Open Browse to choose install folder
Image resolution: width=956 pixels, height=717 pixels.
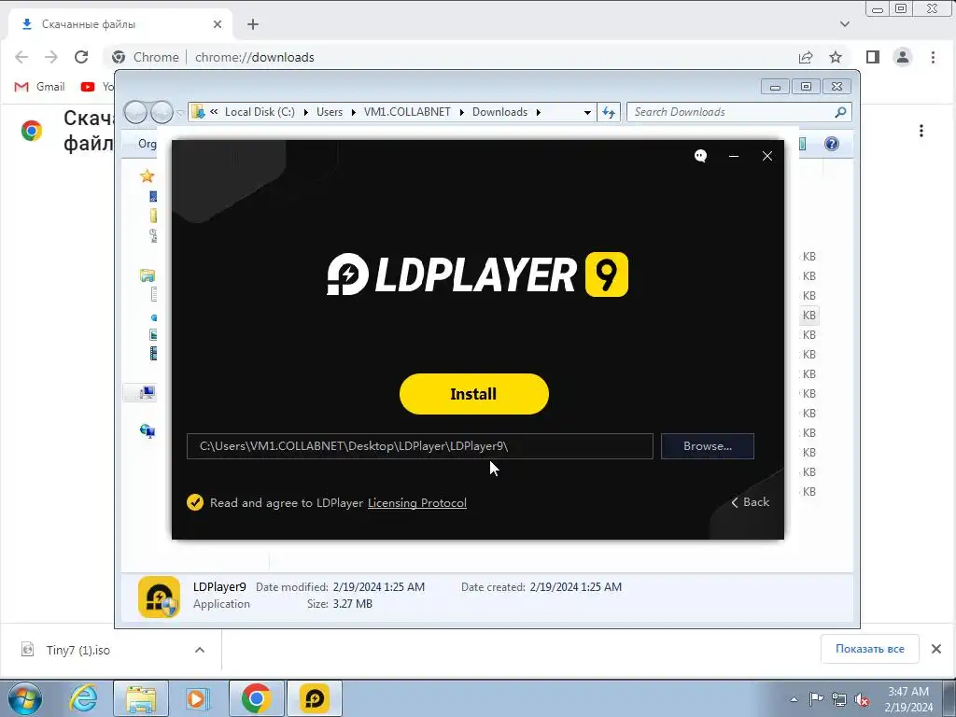[708, 446]
